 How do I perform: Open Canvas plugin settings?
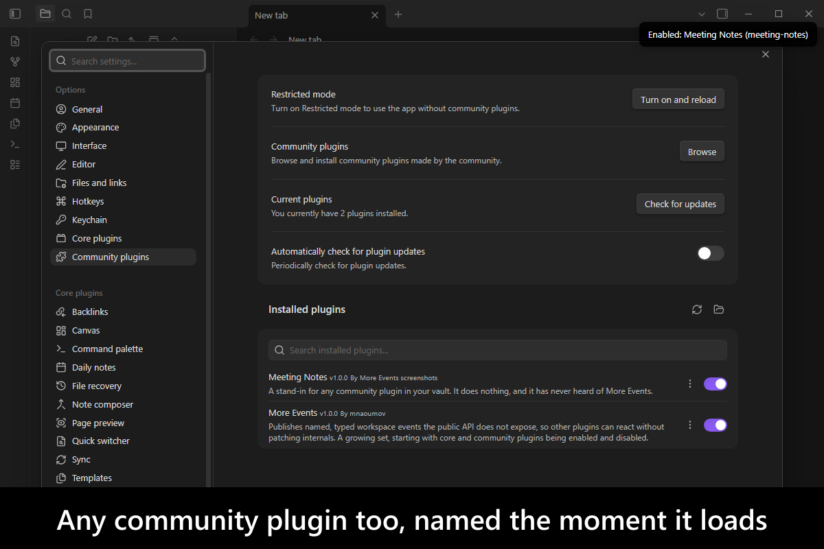click(123, 331)
